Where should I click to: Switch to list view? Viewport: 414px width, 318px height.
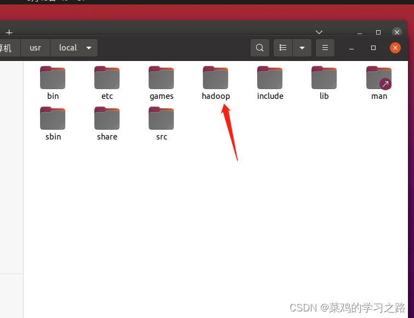click(x=283, y=48)
